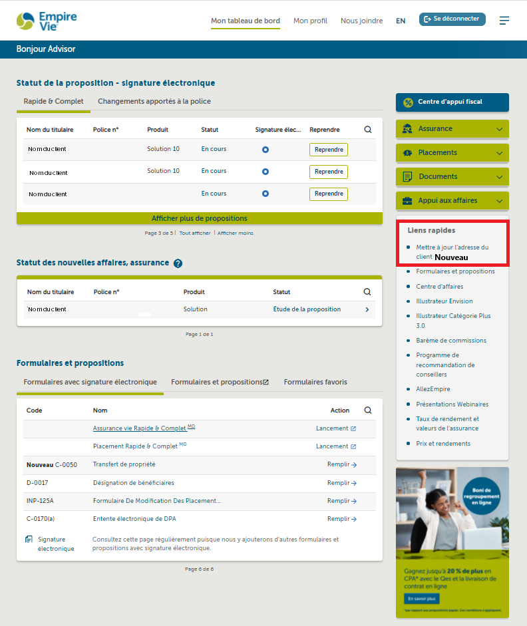This screenshot has height=626, width=527.
Task: Open Illustrateur Envision quick link
Action: tap(444, 301)
